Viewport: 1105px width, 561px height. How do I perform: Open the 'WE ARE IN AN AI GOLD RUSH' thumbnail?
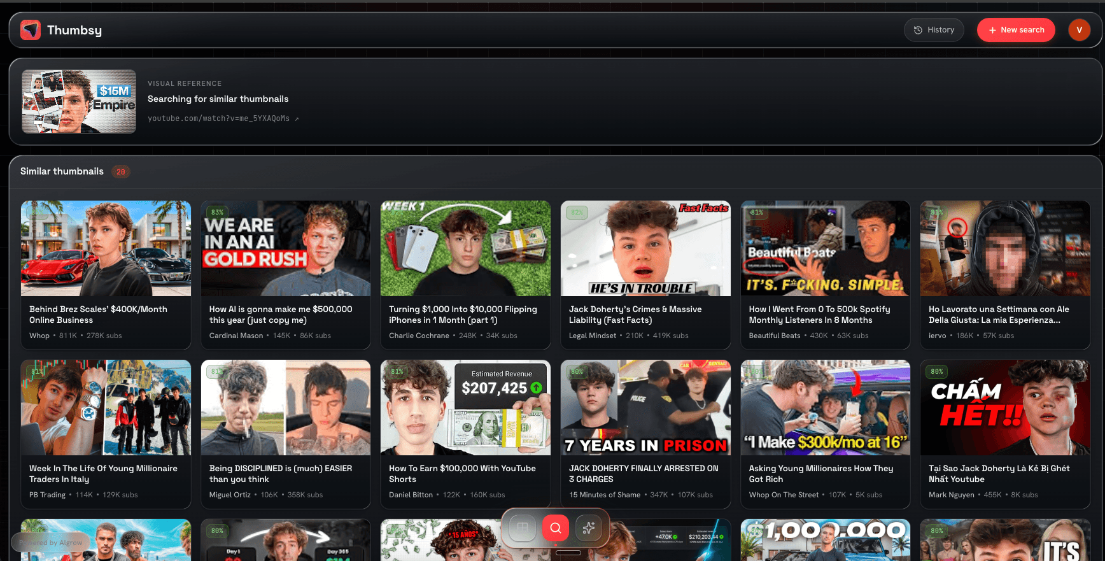pos(286,248)
